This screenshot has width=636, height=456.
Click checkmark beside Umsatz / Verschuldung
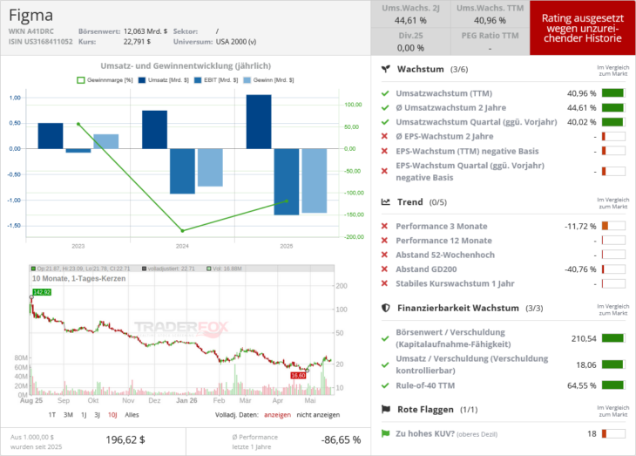385,364
